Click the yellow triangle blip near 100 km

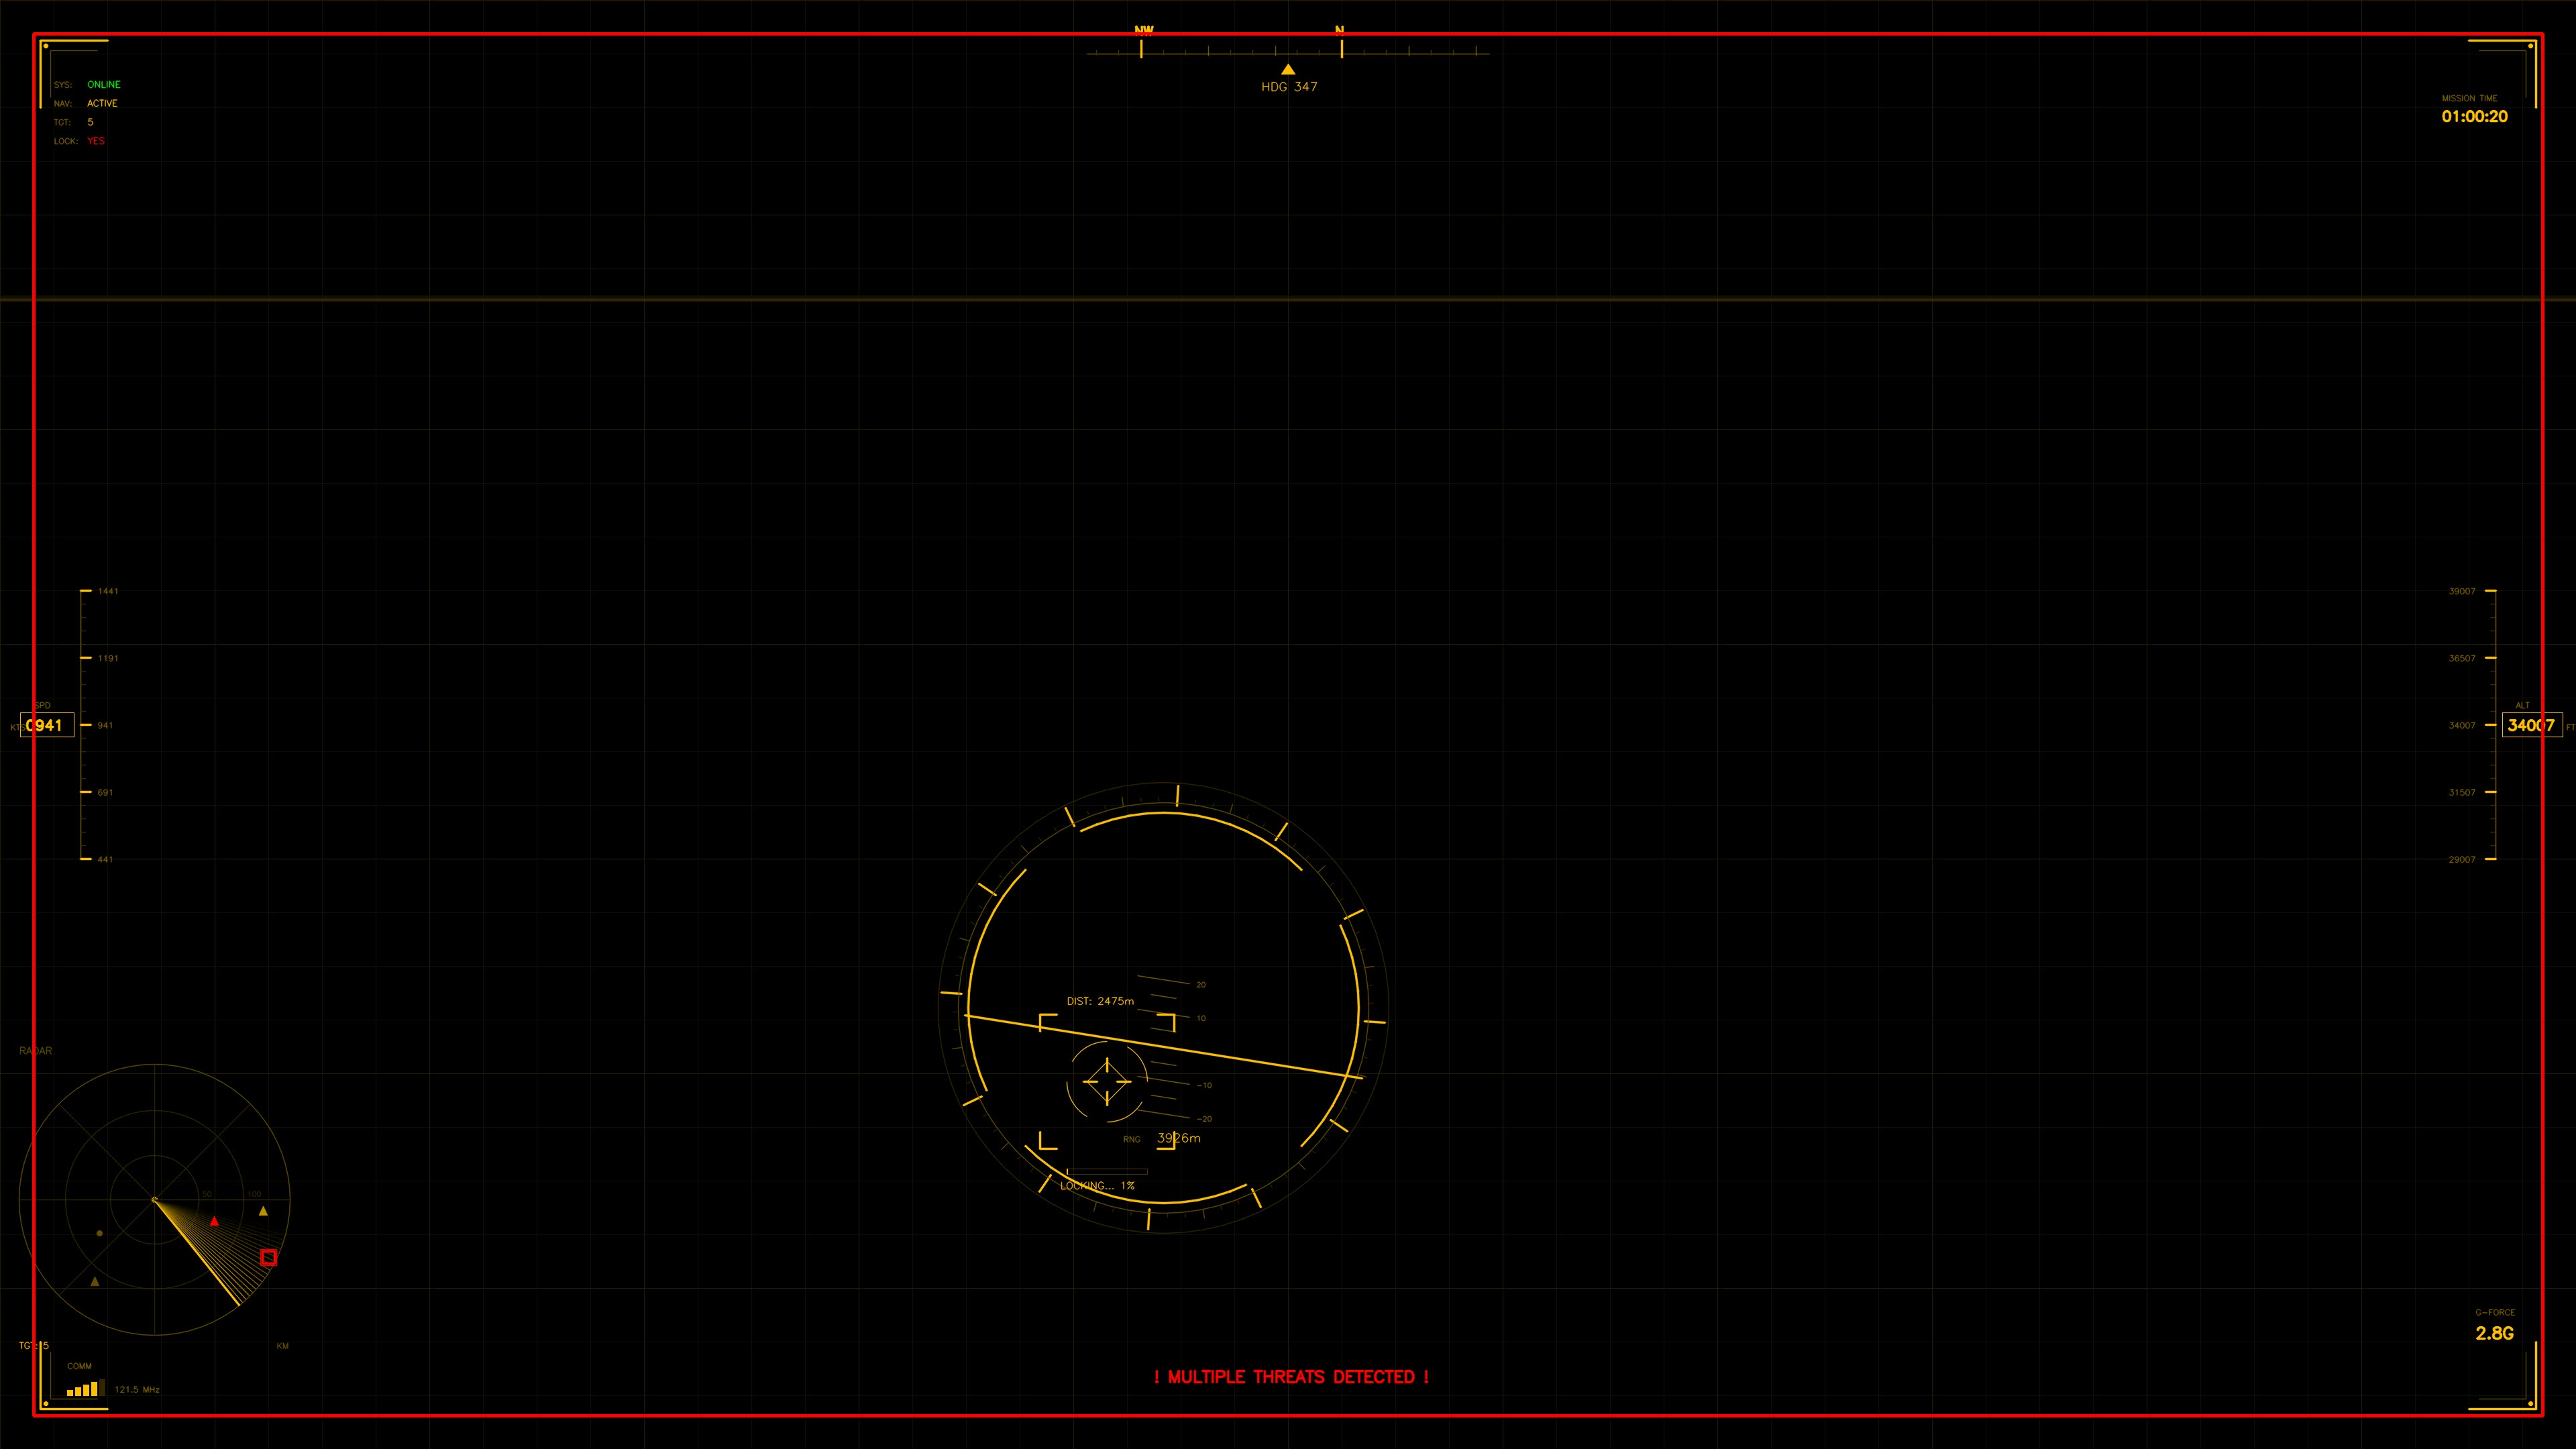[x=263, y=1211]
